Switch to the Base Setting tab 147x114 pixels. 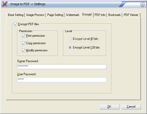coord(16,15)
